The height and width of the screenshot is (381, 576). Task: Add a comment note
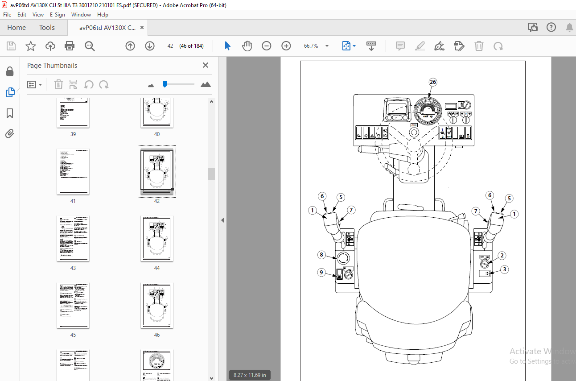click(x=400, y=46)
